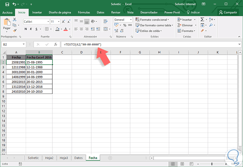
Task: Switch to the Solvetic sheet tab
Action: click(x=33, y=158)
